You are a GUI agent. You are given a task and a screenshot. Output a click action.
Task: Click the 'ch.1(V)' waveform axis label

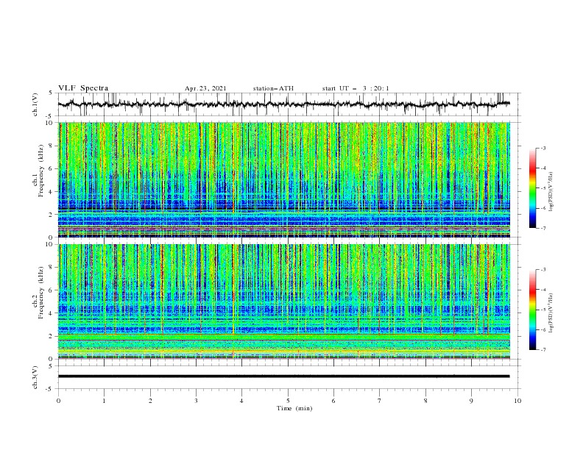pos(35,104)
